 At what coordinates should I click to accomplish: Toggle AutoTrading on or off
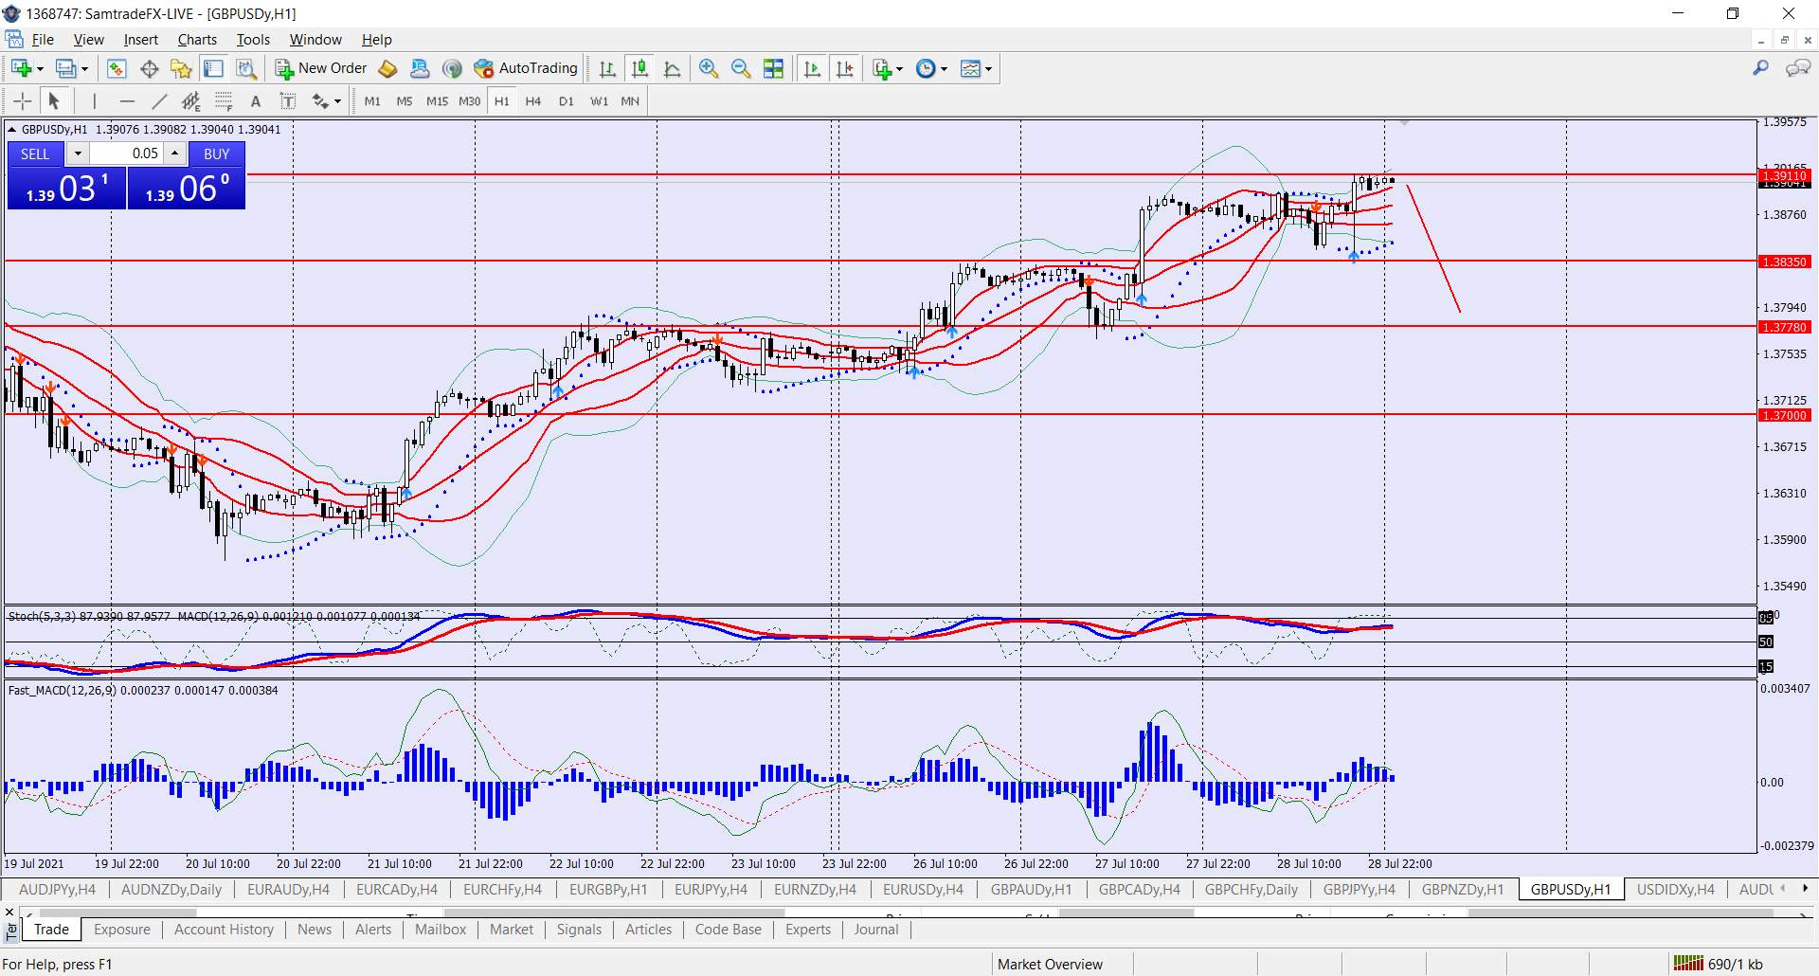[527, 68]
